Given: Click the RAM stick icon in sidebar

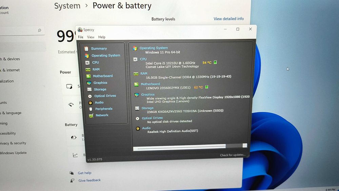Looking at the screenshot, I should pyautogui.click(x=88, y=70).
